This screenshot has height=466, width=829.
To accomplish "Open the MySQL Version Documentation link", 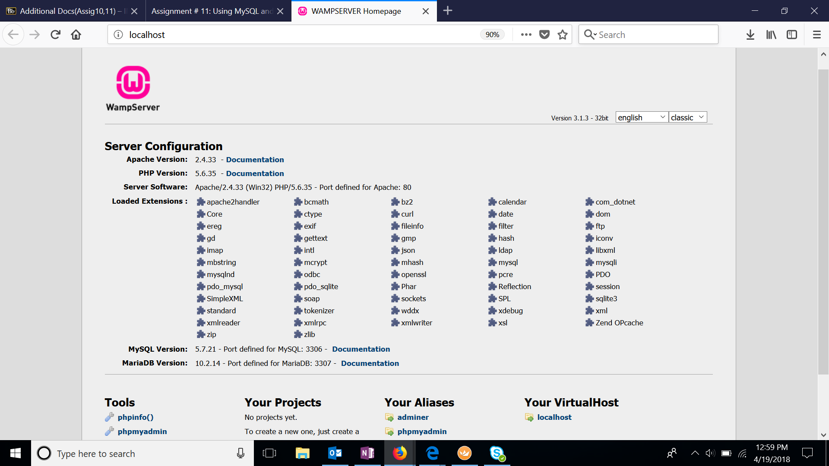I will [361, 349].
